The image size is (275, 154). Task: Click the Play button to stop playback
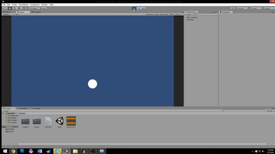(134, 9)
